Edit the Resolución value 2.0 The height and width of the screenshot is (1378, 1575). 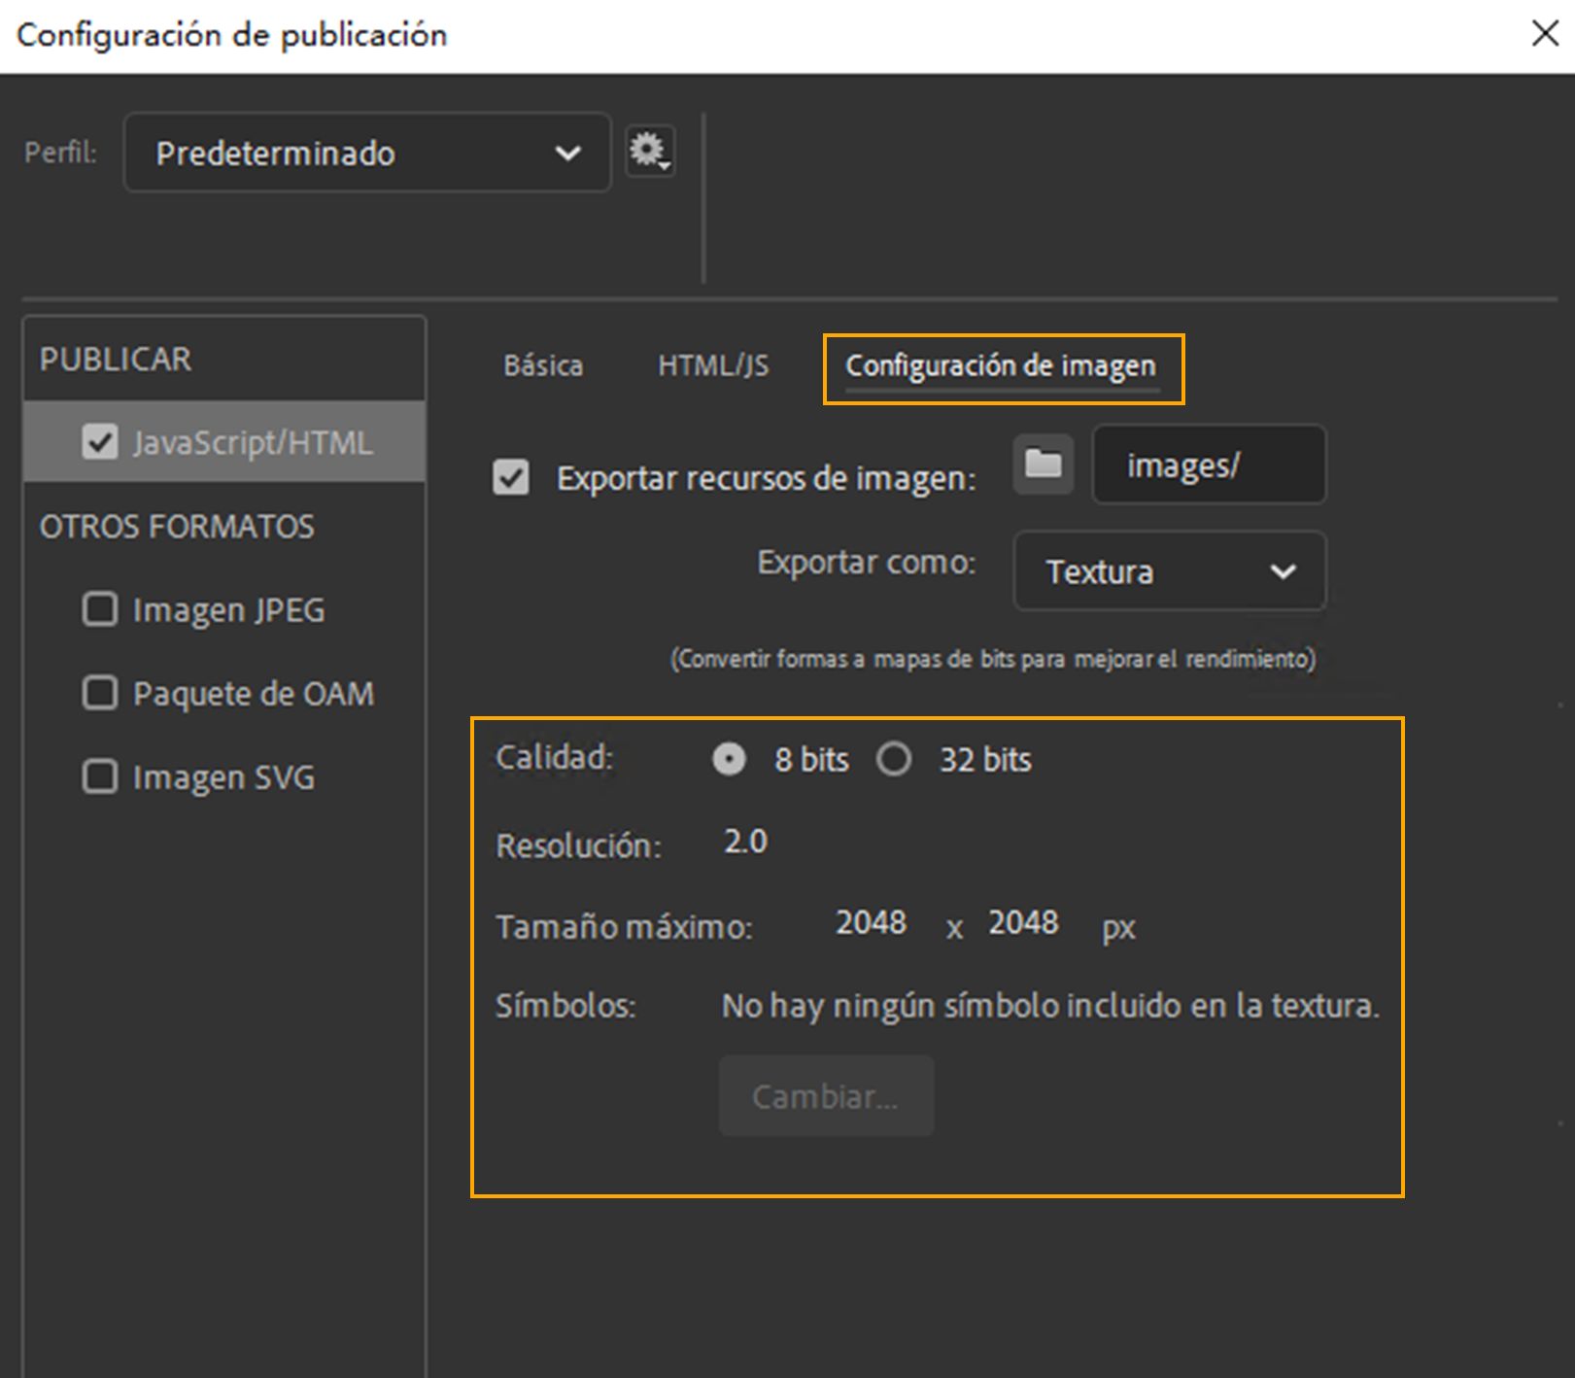(x=746, y=843)
